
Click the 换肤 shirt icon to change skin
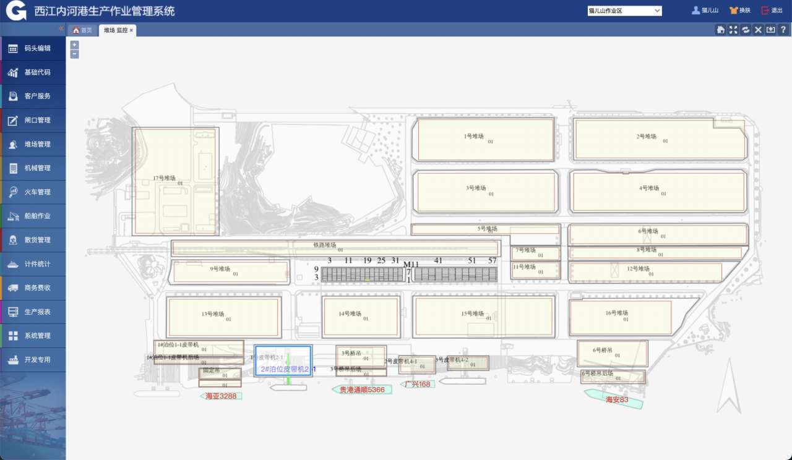pyautogui.click(x=734, y=11)
